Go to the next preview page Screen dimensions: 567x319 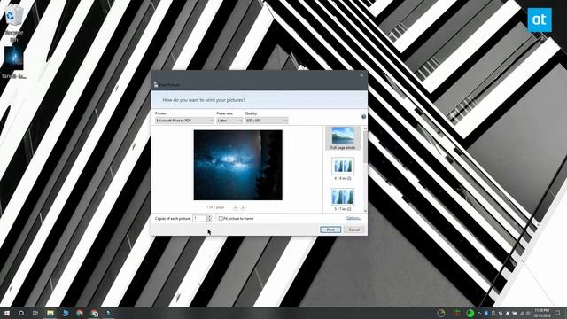(x=243, y=207)
